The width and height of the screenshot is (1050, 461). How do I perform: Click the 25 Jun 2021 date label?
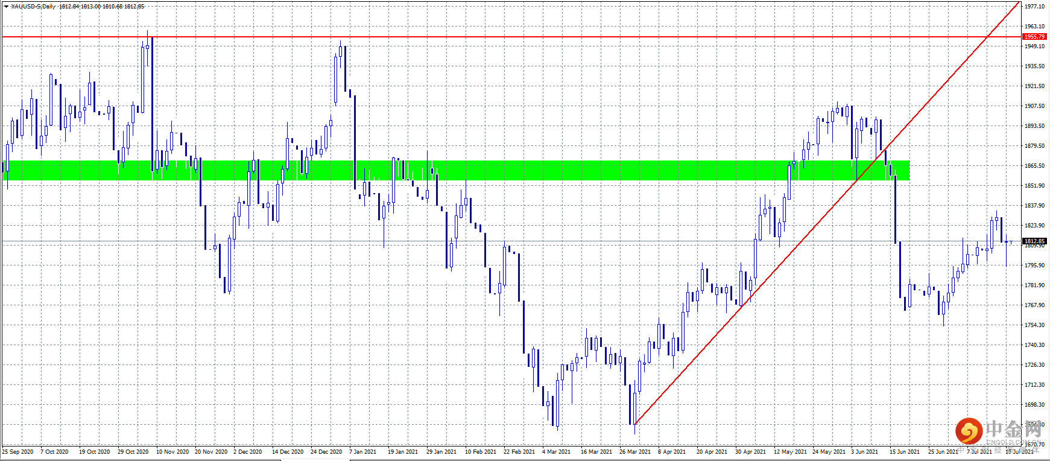click(x=943, y=452)
